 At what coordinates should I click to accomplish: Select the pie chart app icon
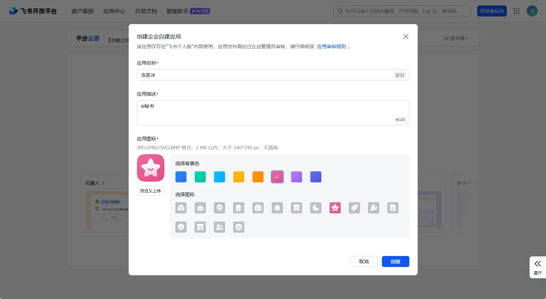click(x=316, y=208)
